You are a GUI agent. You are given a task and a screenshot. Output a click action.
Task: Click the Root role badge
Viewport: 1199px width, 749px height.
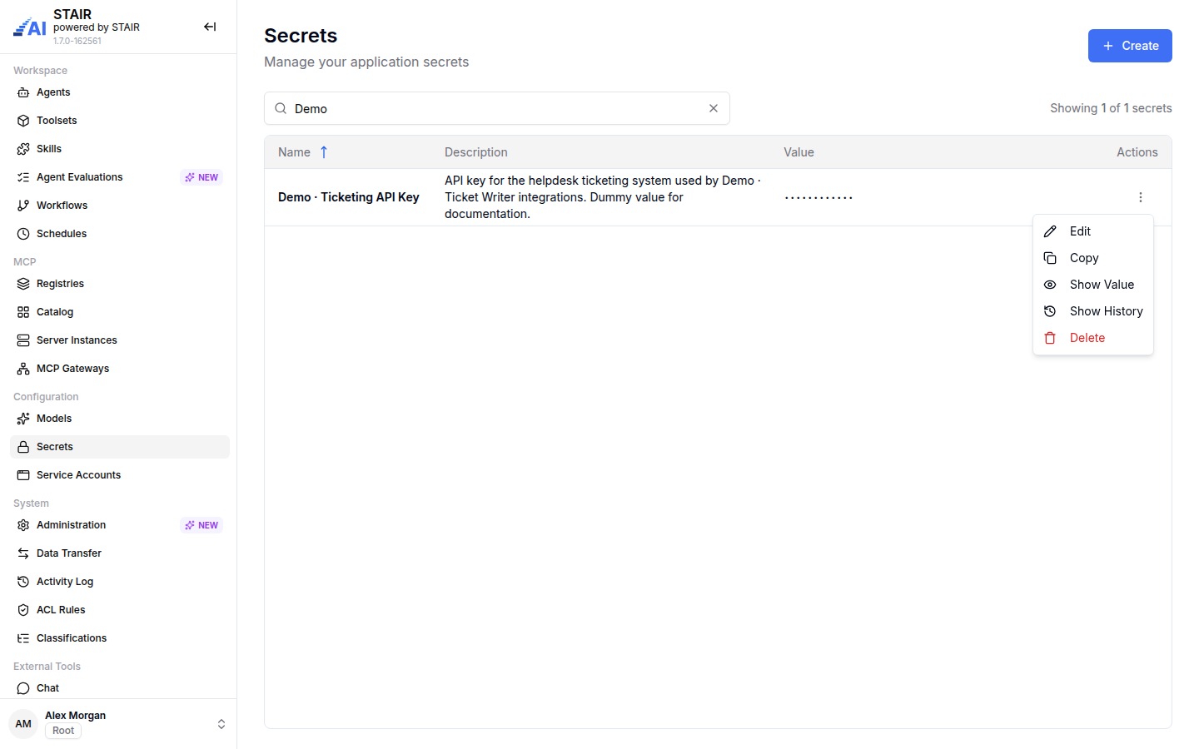(63, 731)
